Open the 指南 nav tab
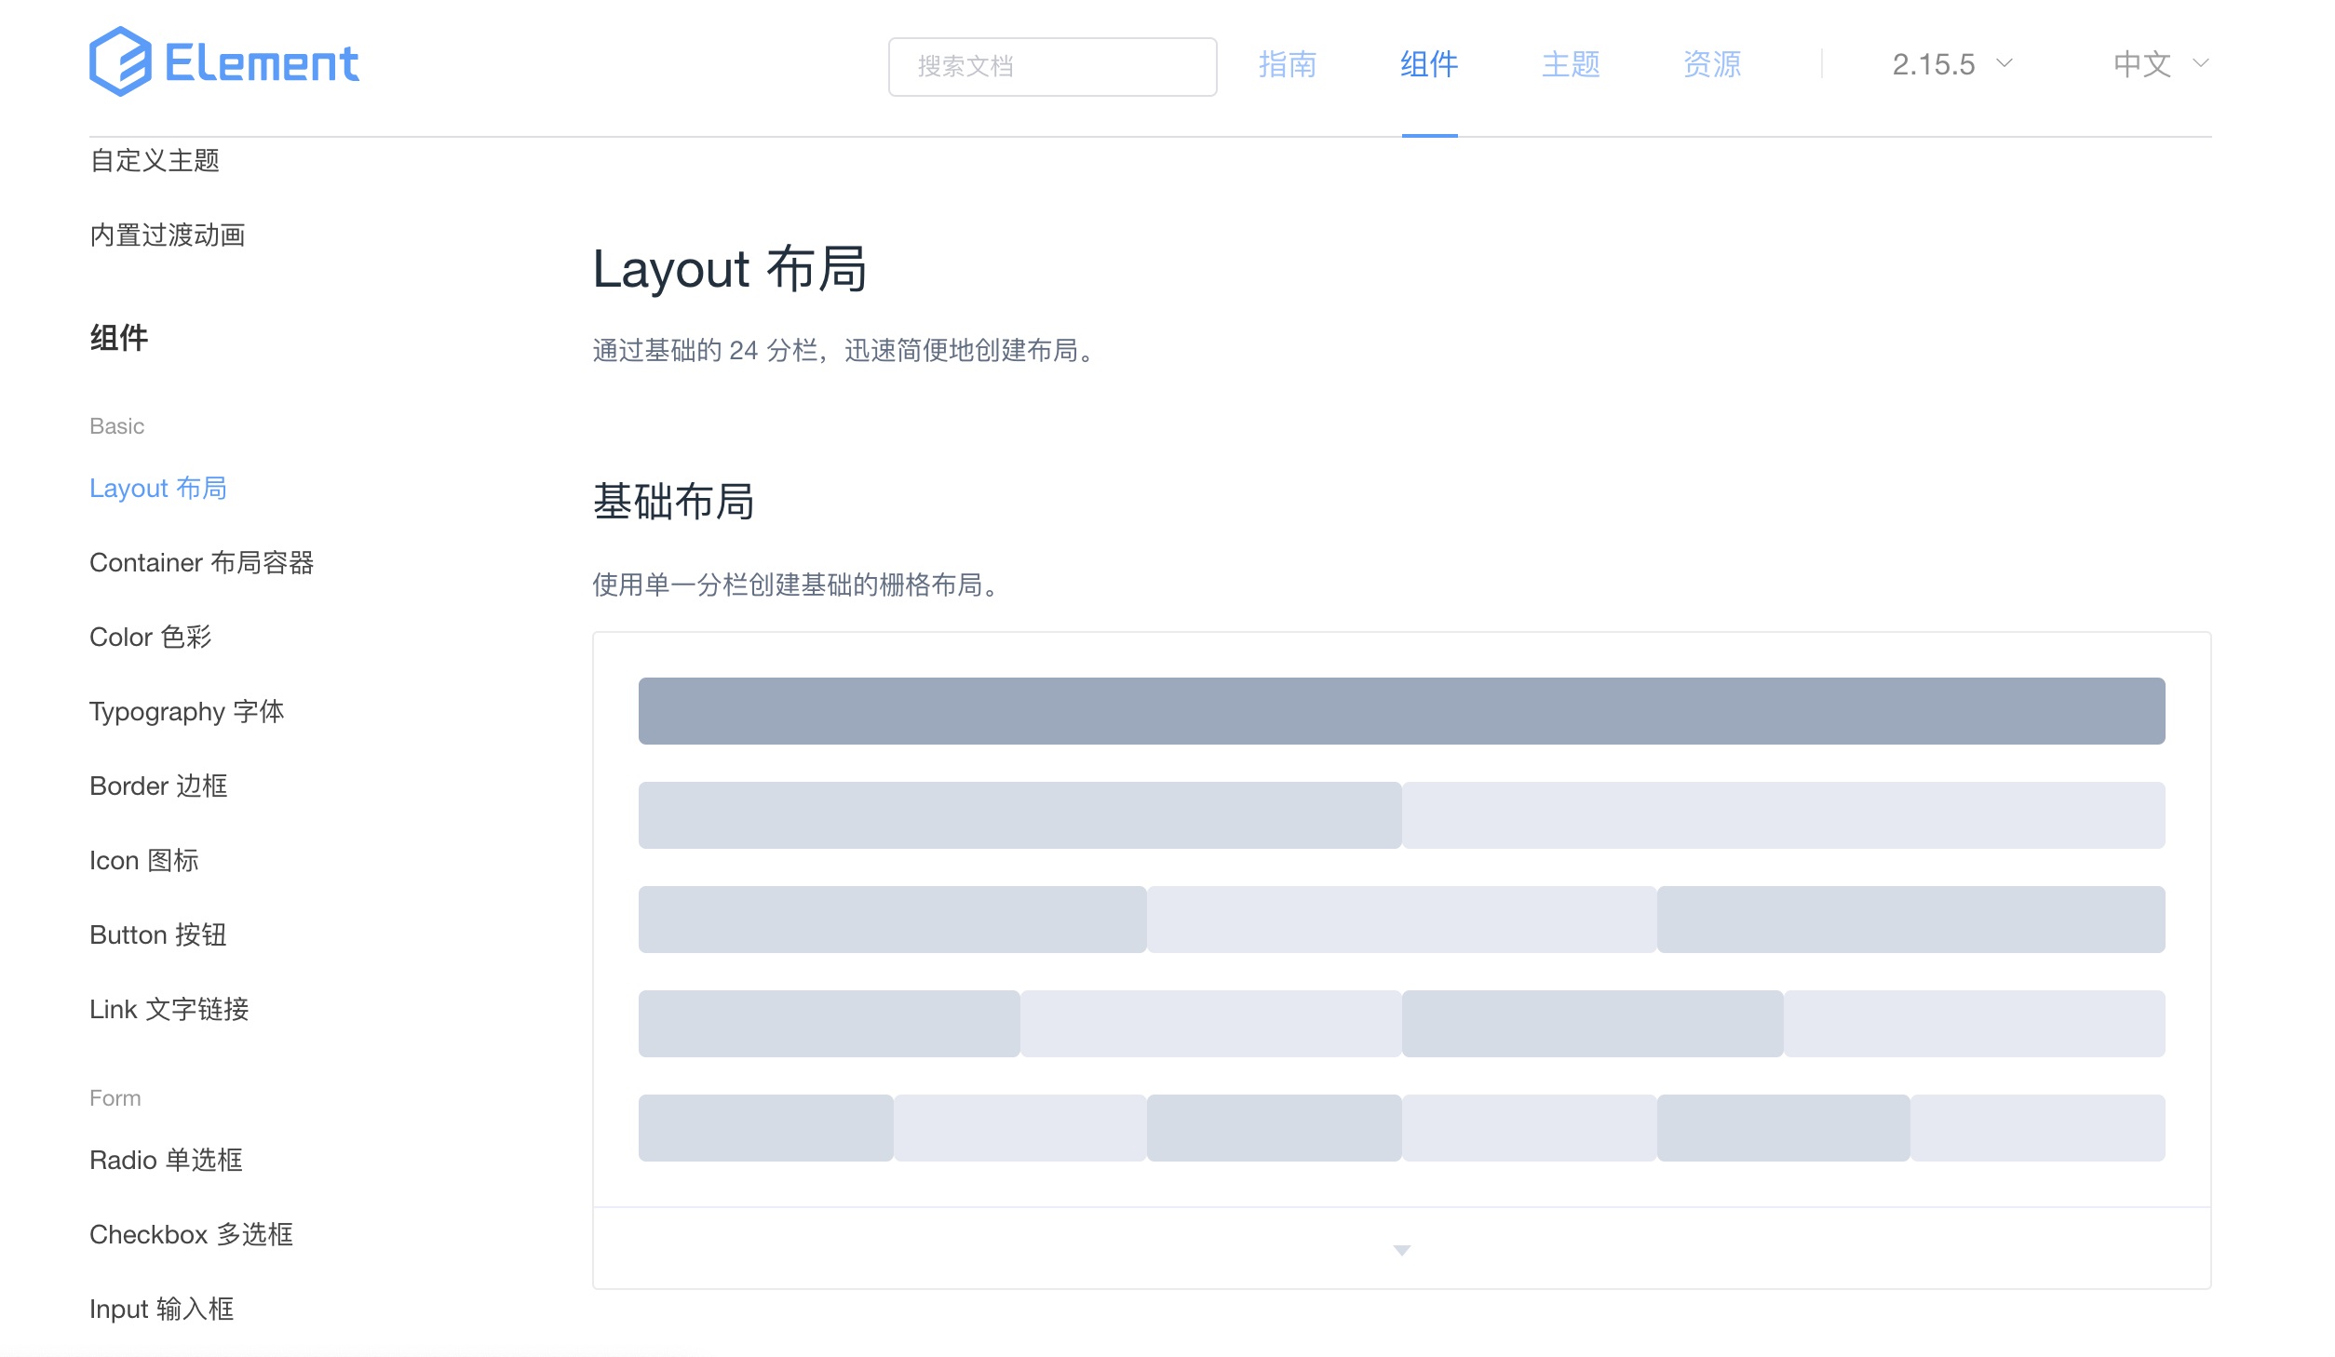Viewport: 2335px width, 1357px height. (x=1288, y=64)
